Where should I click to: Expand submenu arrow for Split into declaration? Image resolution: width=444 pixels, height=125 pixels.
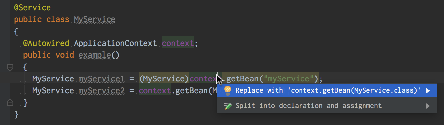[x=428, y=106]
